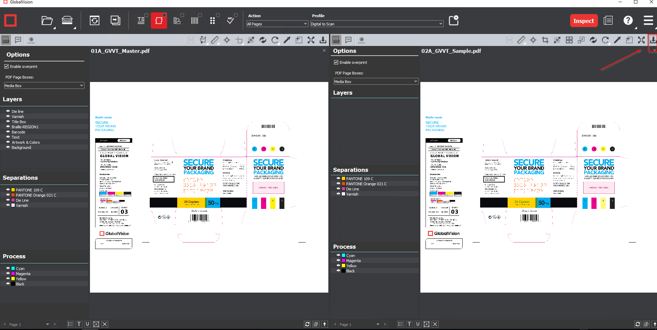Toggle Enable overprint checkbox in Master panel
This screenshot has width=657, height=330.
[7, 67]
